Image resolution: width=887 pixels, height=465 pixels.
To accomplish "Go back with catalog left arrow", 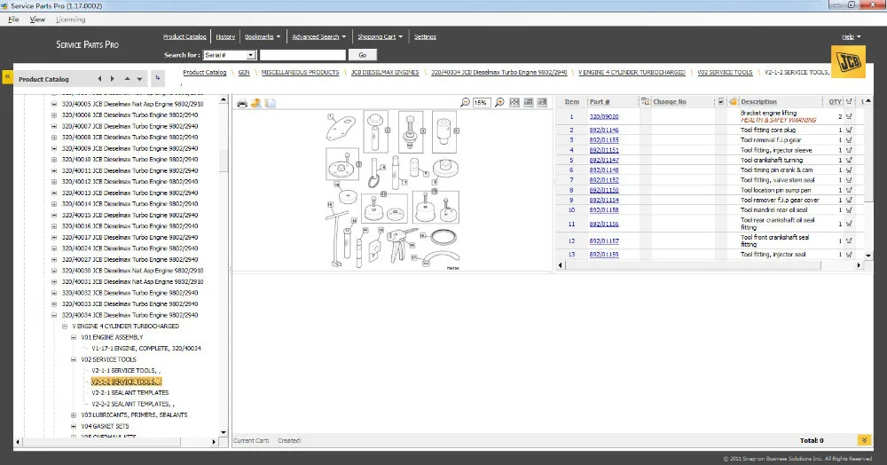I will pos(99,79).
